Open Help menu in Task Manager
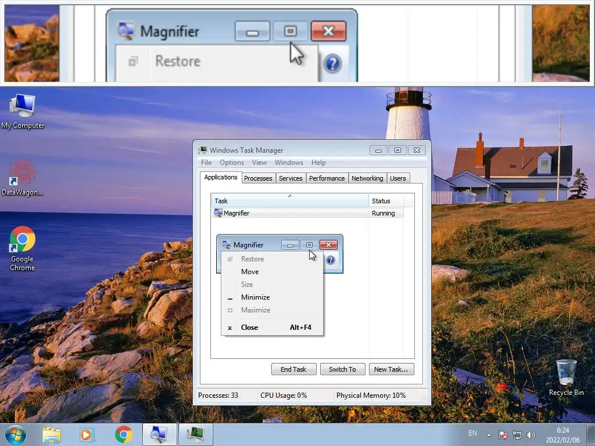Viewport: 595px width, 446px height. [x=318, y=163]
